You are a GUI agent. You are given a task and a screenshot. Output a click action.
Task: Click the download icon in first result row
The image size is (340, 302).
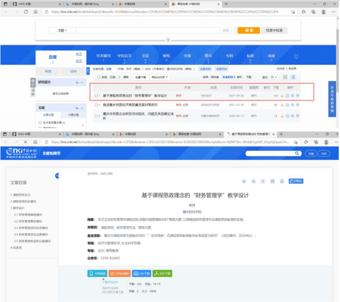click(x=282, y=96)
